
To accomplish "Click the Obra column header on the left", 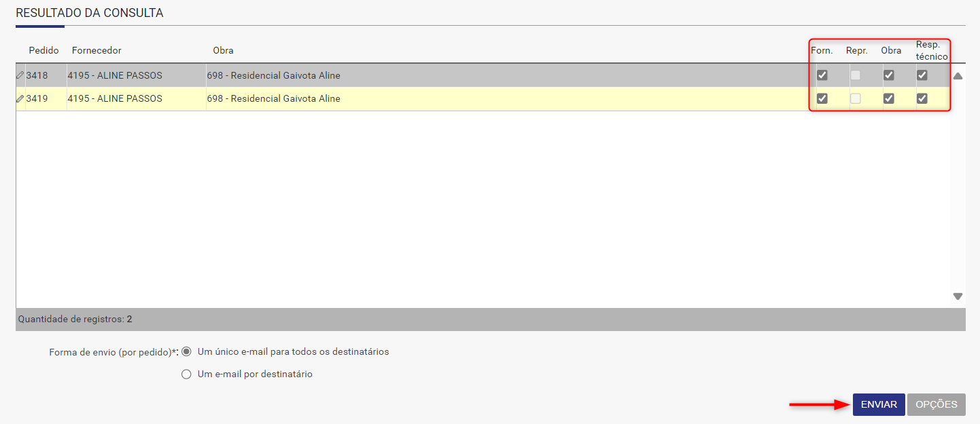I will (x=223, y=51).
